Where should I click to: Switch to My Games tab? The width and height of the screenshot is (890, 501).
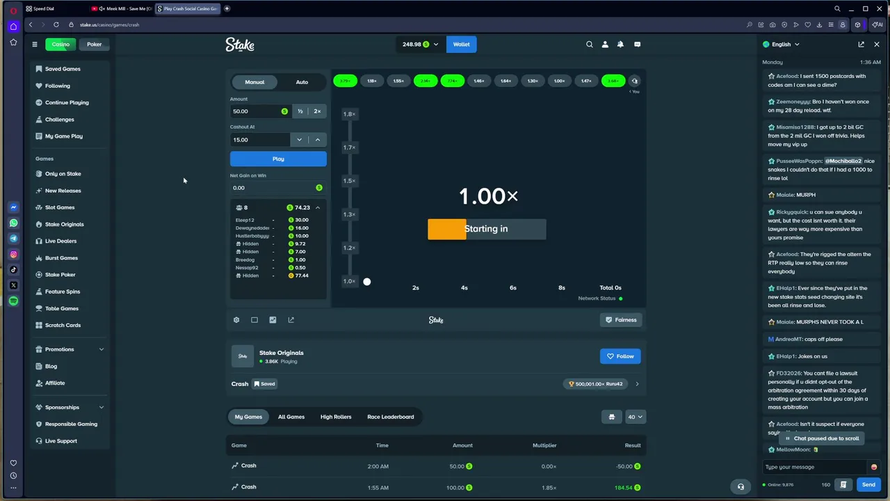pyautogui.click(x=248, y=417)
